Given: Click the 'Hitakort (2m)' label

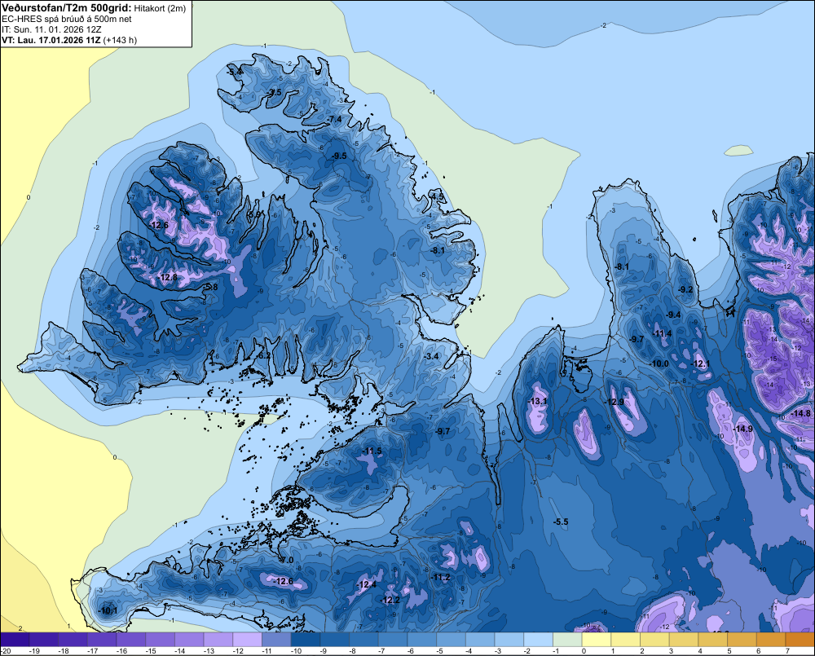Looking at the screenshot, I should tap(160, 8).
